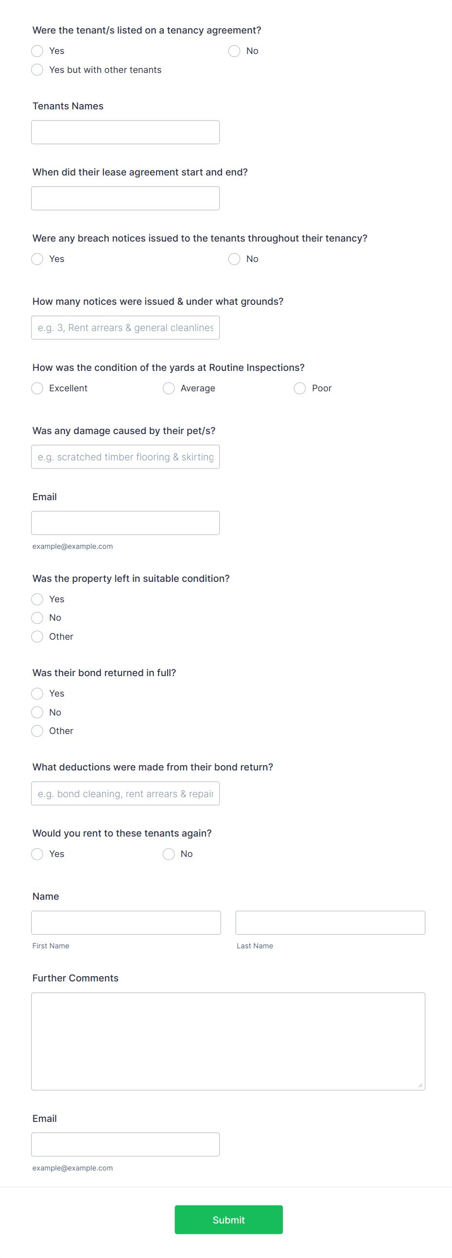Viewport: 452px width, 1258px height.
Task: Click the lease agreement dates field
Action: [125, 198]
